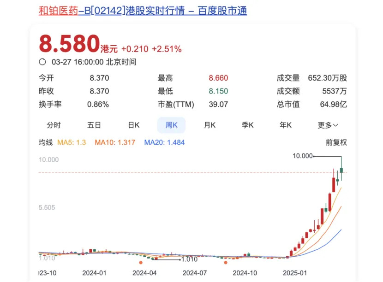Switch to the 月K monthly view
The height and width of the screenshot is (282, 383).
pyautogui.click(x=210, y=125)
